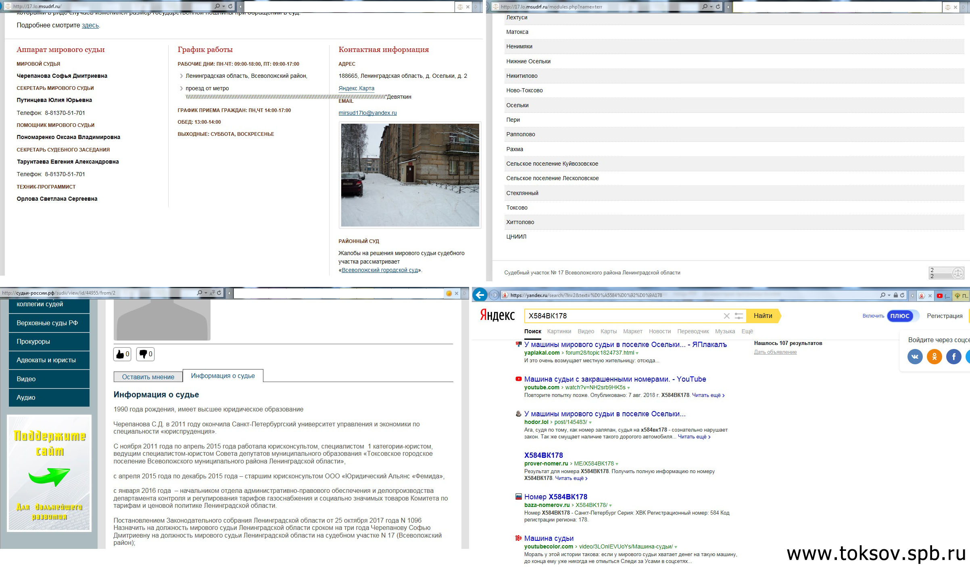Open Yandex advanced search settings icon
The image size is (970, 567).
(x=738, y=316)
